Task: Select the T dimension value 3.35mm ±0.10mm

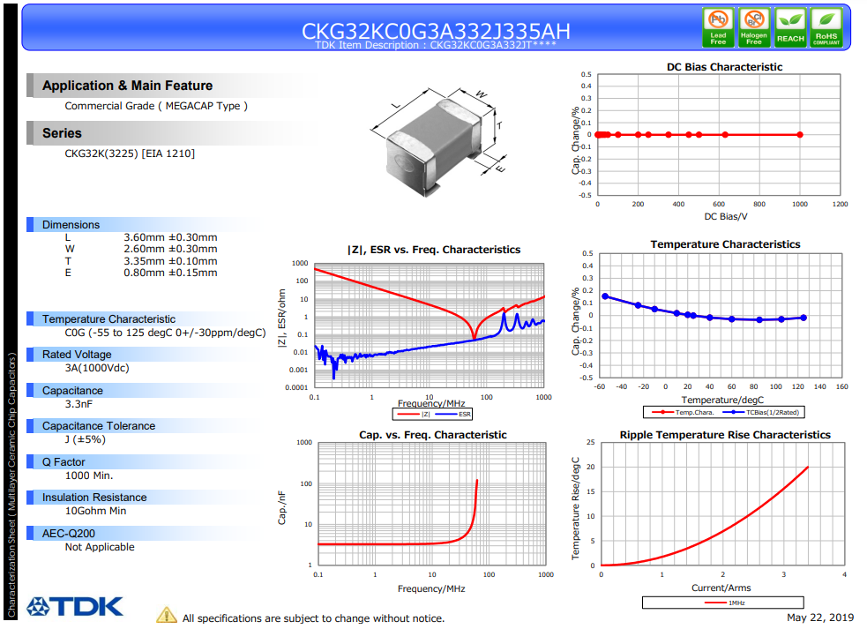Action: click(x=170, y=261)
